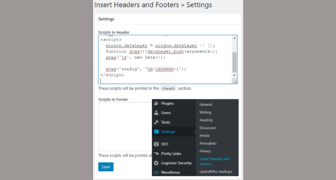Image resolution: width=336 pixels, height=180 pixels.
Task: Click inside the Scripts in Footer textarea
Action: pos(125,127)
